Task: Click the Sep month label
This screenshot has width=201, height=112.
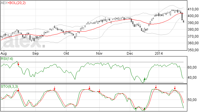Action: (35, 53)
